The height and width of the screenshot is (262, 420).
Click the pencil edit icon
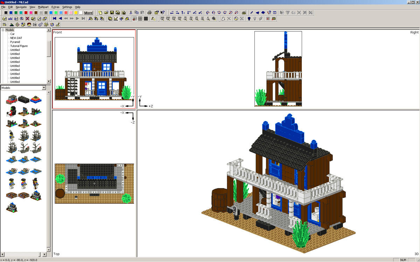click(153, 18)
